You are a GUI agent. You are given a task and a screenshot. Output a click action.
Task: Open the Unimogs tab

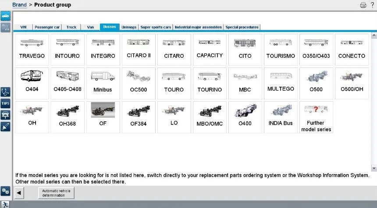pos(129,27)
